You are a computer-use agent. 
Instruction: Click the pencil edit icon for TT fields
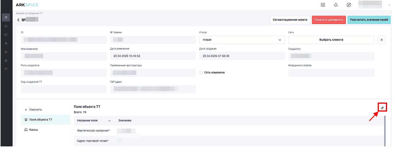coord(382,108)
